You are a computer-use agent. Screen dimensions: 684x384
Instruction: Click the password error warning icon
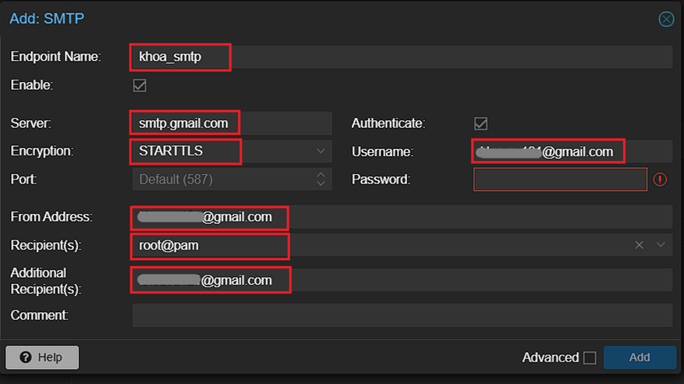pyautogui.click(x=660, y=180)
